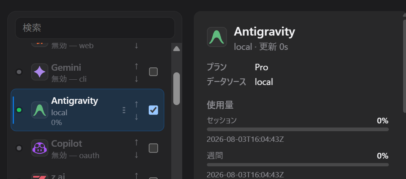Move Copilot down with the down arrow

[x=136, y=155]
